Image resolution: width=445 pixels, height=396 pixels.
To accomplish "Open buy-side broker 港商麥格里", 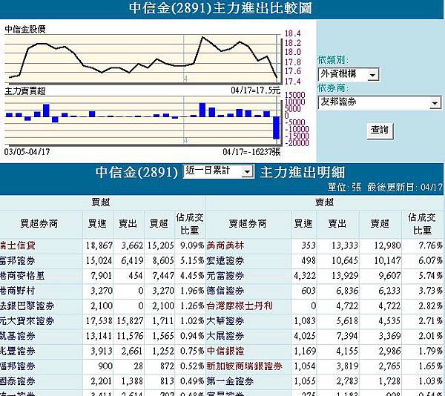I will coord(22,276).
